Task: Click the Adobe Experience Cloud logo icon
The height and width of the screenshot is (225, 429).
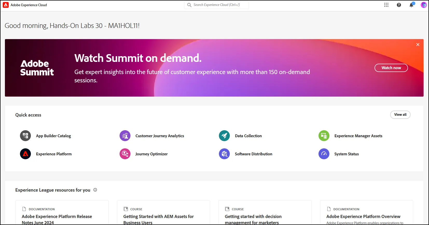Action: (6, 5)
